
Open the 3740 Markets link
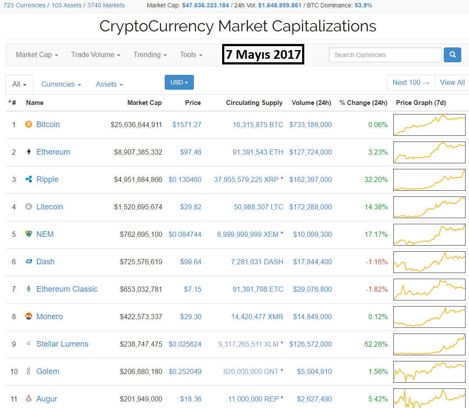[106, 5]
